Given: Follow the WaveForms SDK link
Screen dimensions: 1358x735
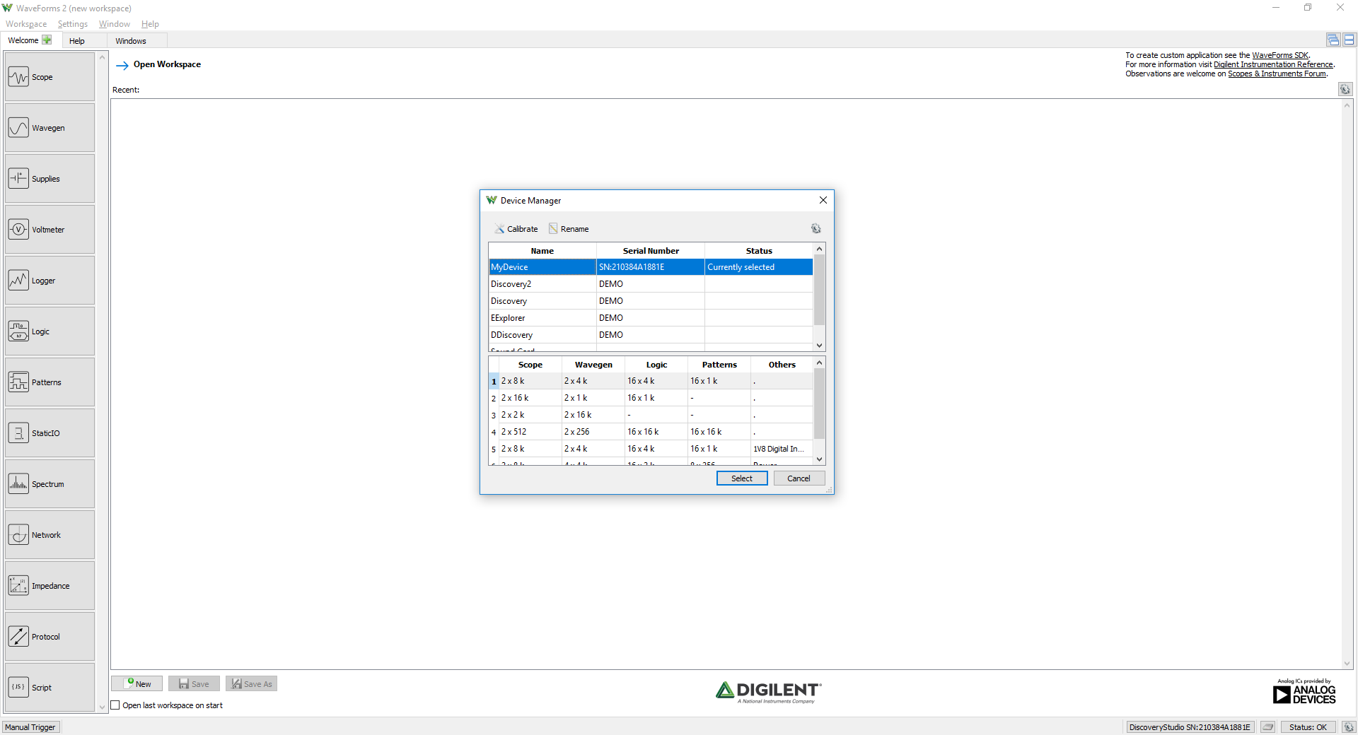Looking at the screenshot, I should [1280, 55].
